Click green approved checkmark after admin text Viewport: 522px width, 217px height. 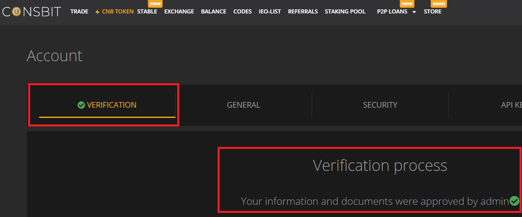514,201
